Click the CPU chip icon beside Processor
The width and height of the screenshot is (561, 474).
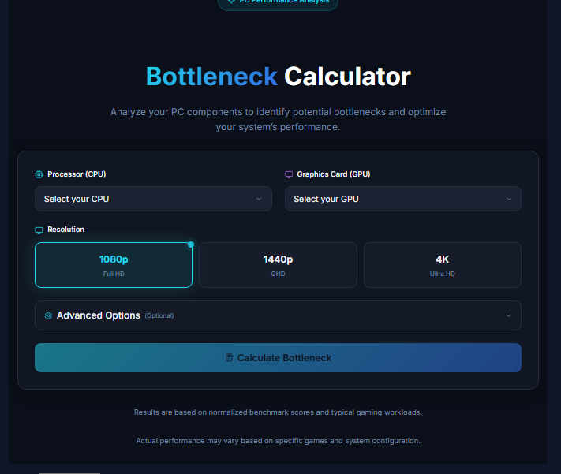click(39, 174)
